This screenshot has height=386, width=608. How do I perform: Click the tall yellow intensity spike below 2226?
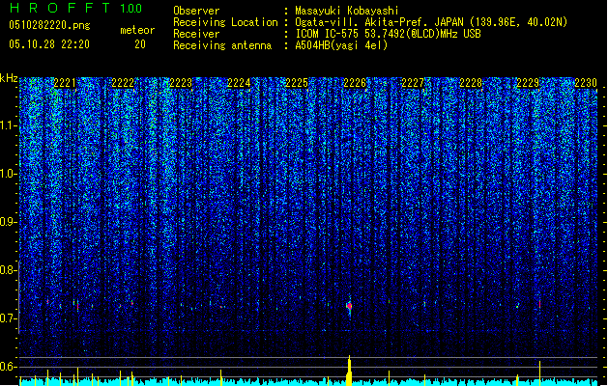click(x=349, y=371)
